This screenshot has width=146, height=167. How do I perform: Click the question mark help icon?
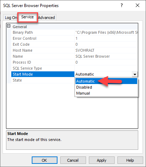click(122, 5)
